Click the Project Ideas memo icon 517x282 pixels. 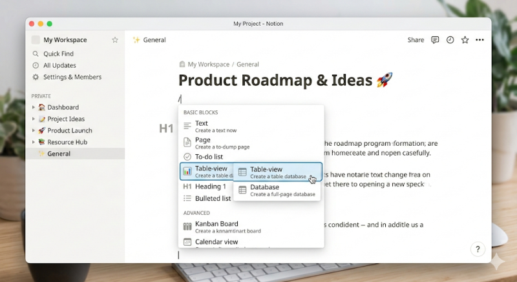pyautogui.click(x=41, y=119)
